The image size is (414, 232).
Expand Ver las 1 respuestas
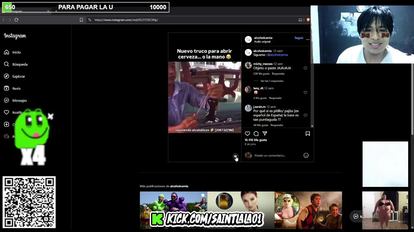tap(272, 81)
